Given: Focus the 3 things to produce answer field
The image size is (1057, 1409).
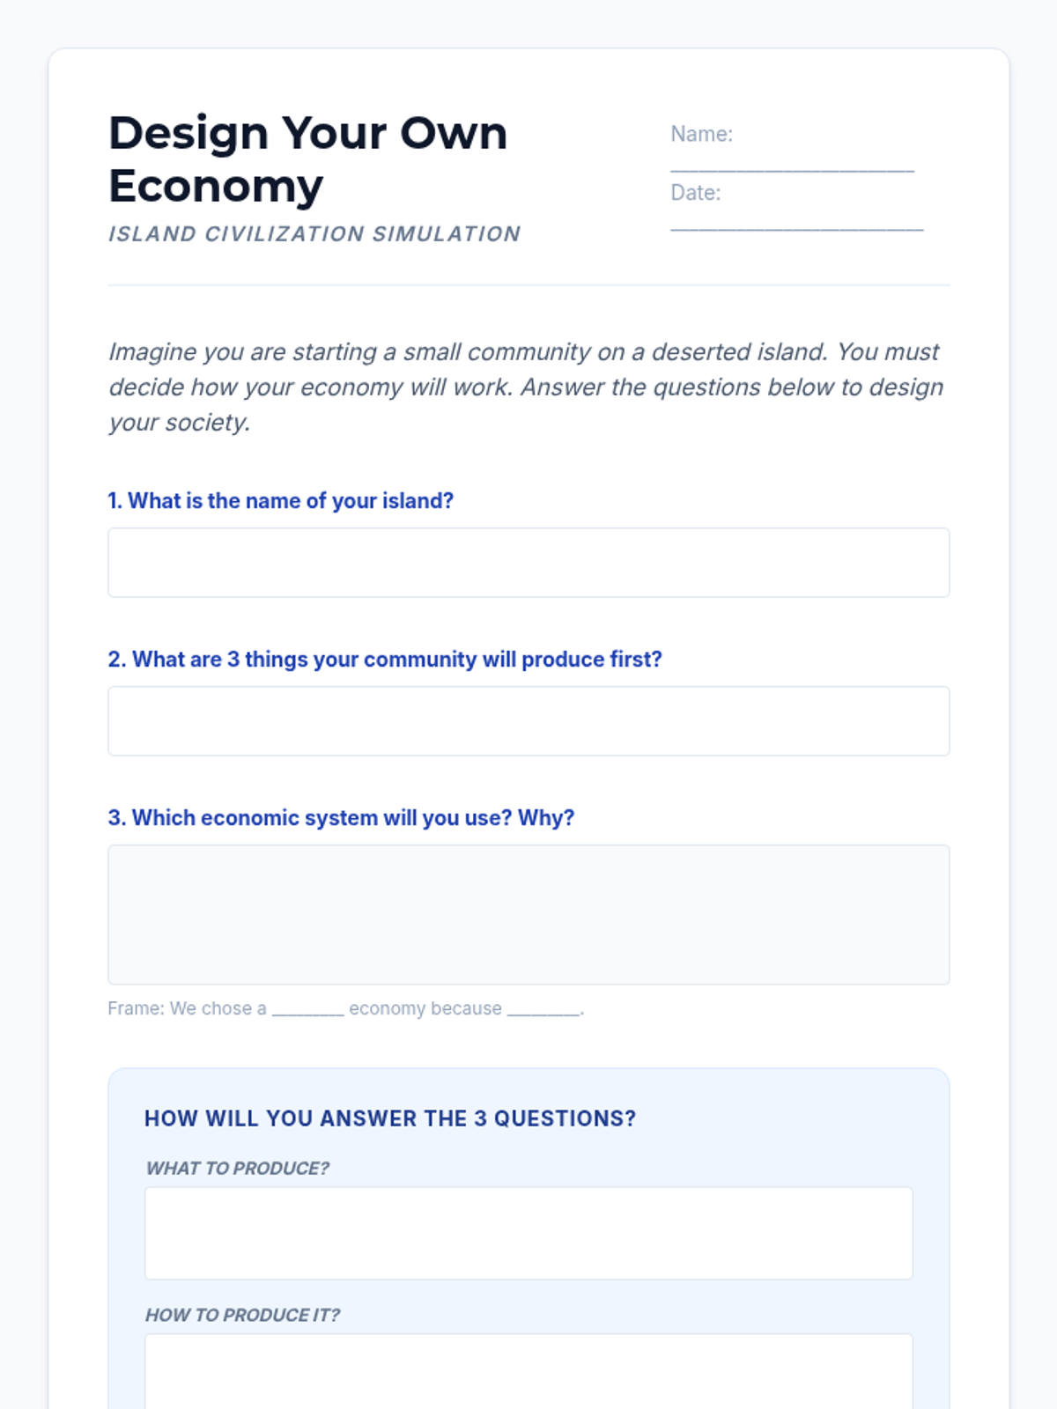Looking at the screenshot, I should coord(528,721).
